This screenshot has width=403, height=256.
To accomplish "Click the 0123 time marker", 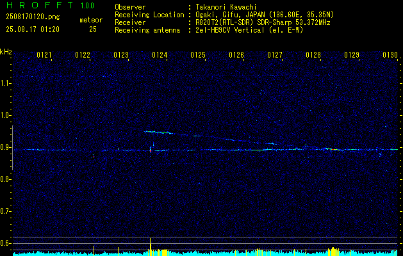I will point(121,55).
